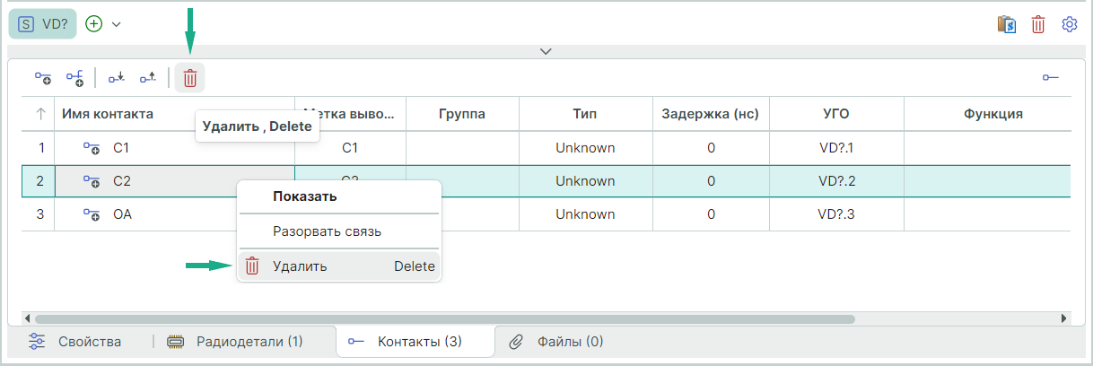Click the horizontal scrollbar right arrow
1093x366 pixels.
click(1064, 318)
